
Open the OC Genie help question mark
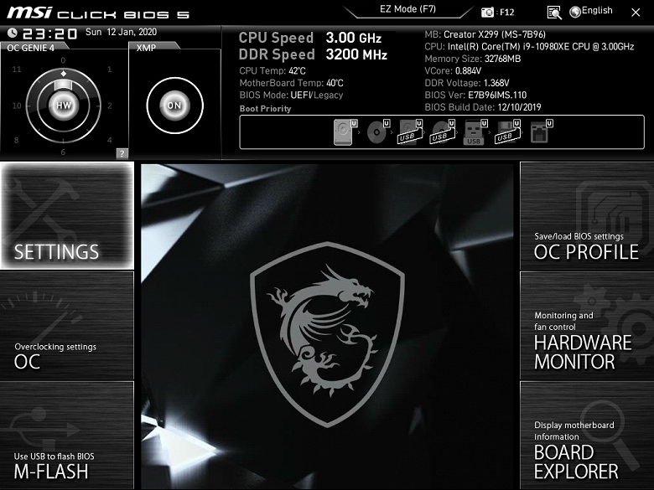tap(122, 153)
